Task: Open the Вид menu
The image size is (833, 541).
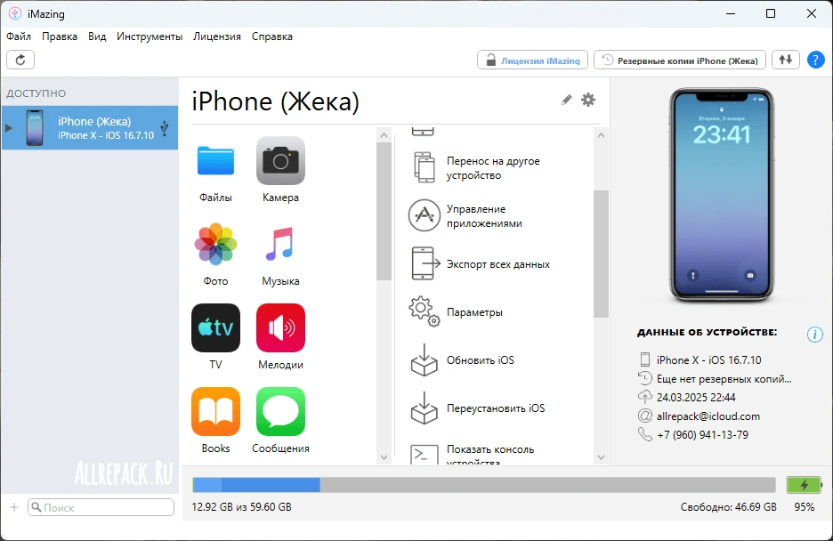Action: tap(97, 36)
